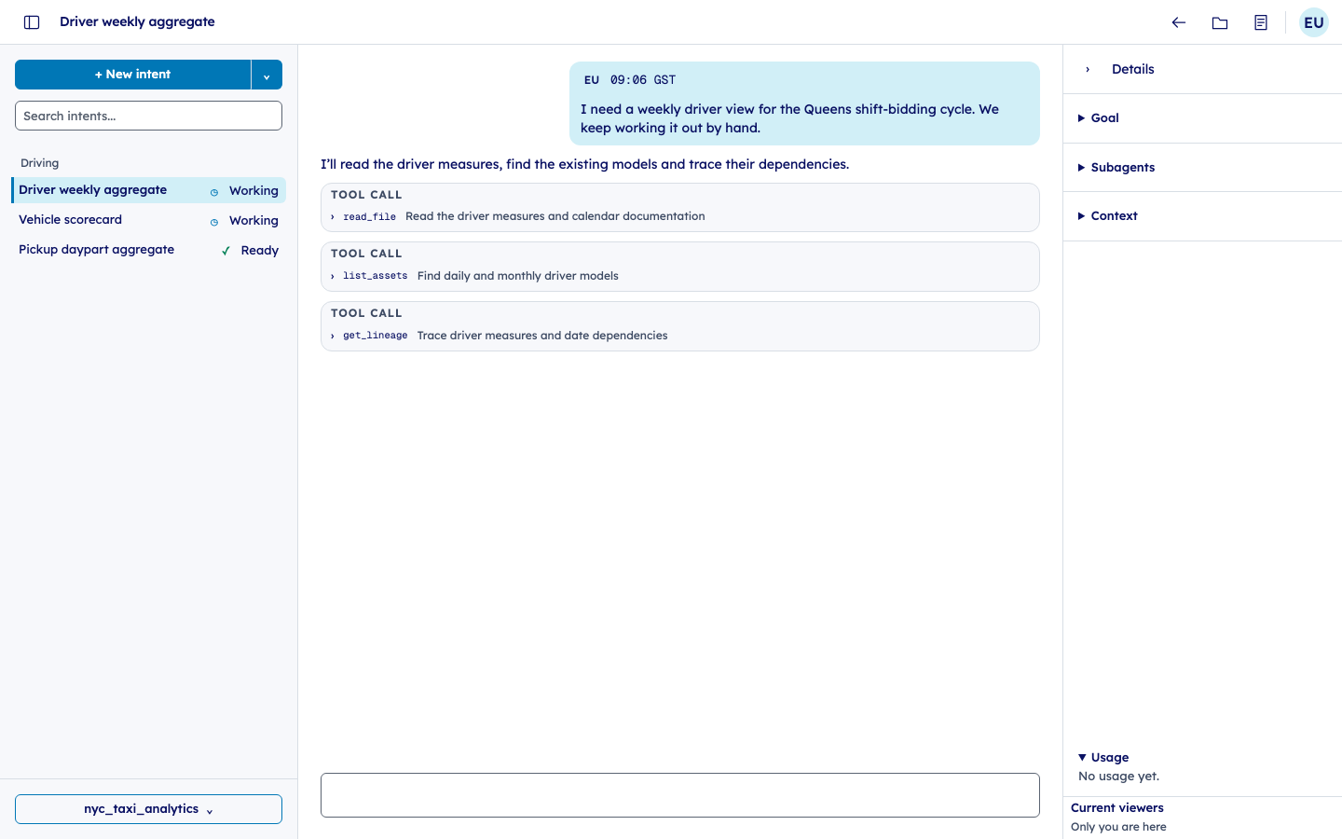Expand the Context section
Image resolution: width=1342 pixels, height=839 pixels.
pos(1108,216)
